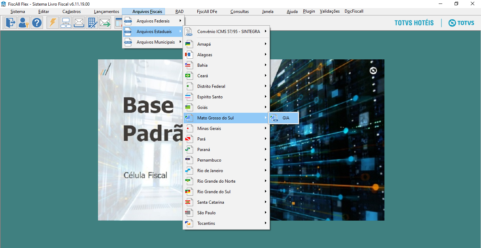Click the envelope inbox toolbar icon
This screenshot has height=248, width=481.
(x=79, y=23)
